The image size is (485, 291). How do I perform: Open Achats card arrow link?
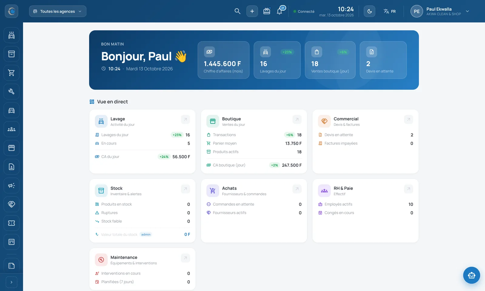point(297,189)
